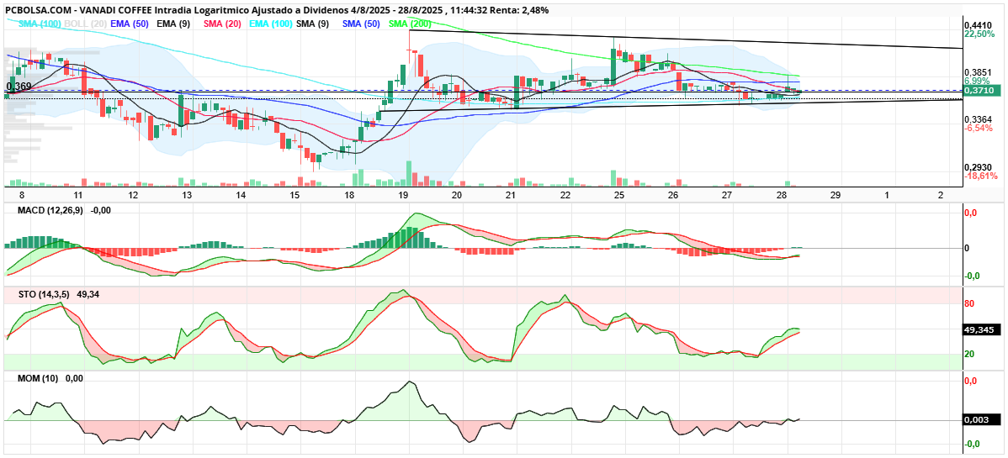Select date label 26 on time axis
This screenshot has width=1008, height=458.
click(673, 195)
